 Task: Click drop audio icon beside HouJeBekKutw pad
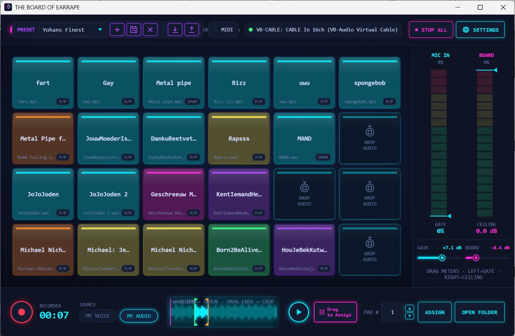coord(370,243)
